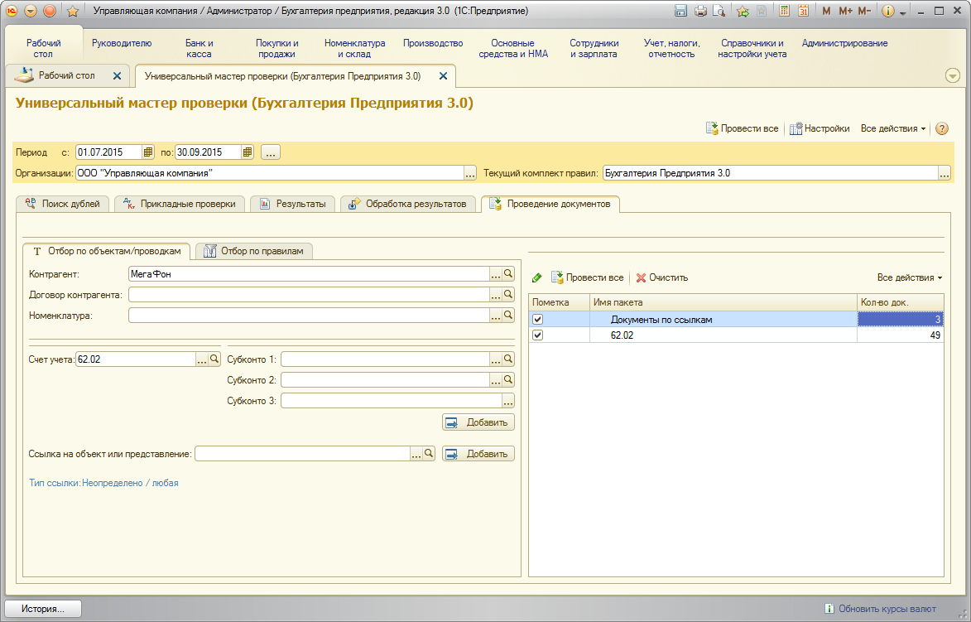Click the Тип ссылки: Неопределено / любая link
Screen dimensions: 971x622
point(103,483)
